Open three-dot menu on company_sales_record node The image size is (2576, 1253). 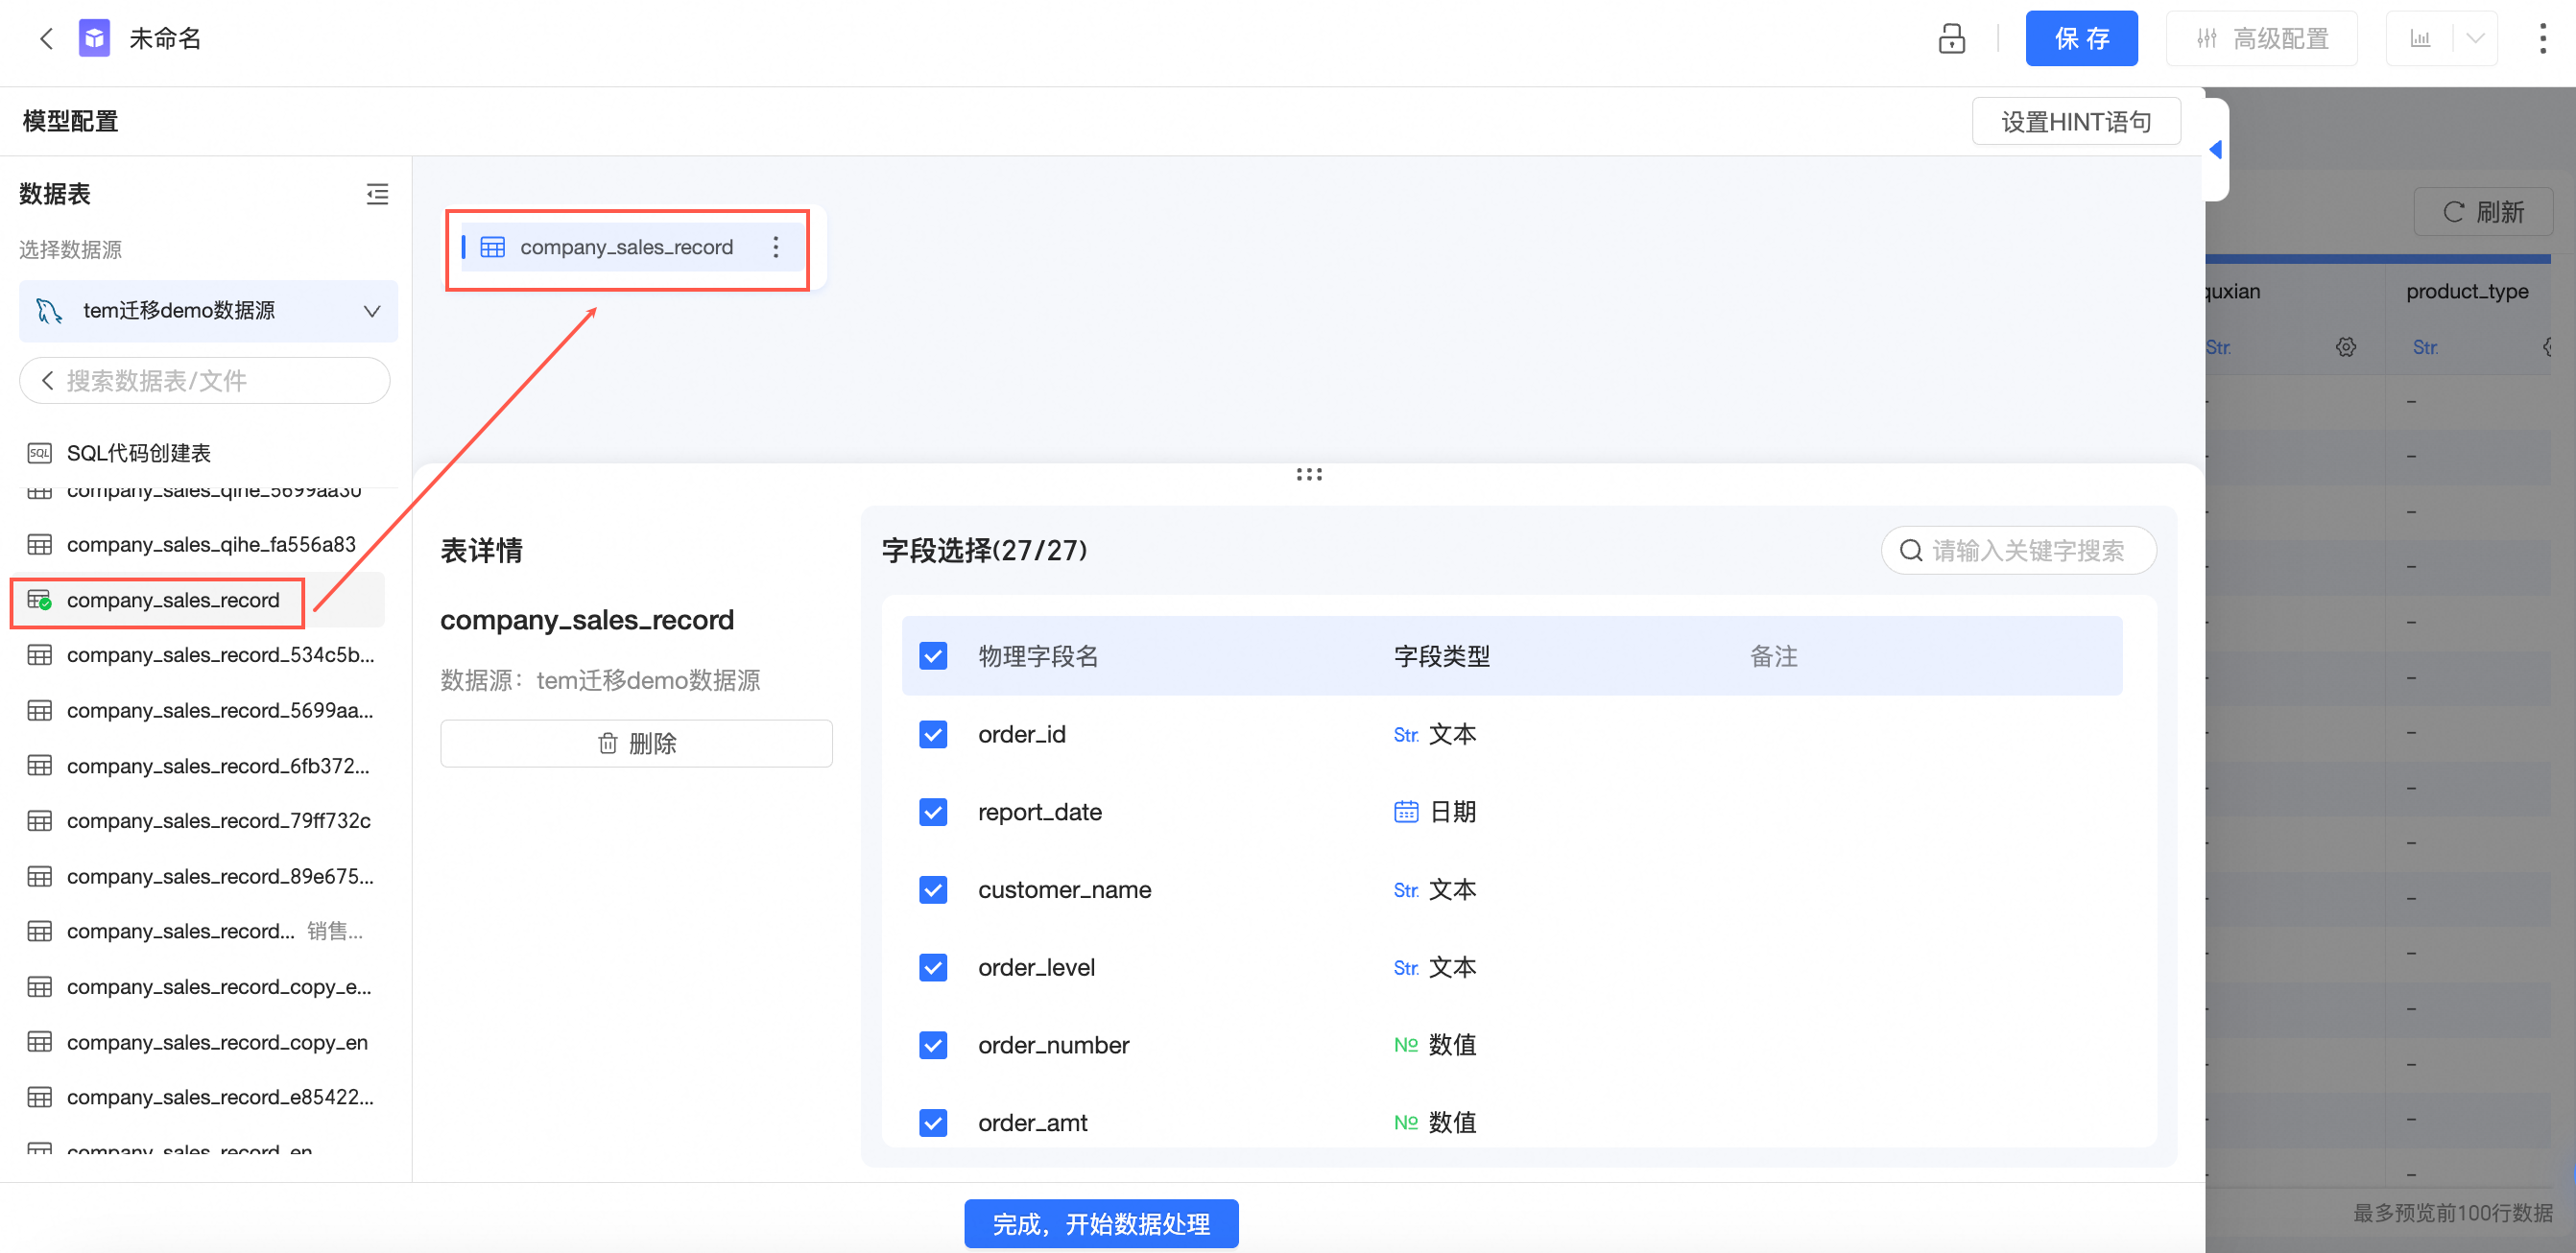775,247
